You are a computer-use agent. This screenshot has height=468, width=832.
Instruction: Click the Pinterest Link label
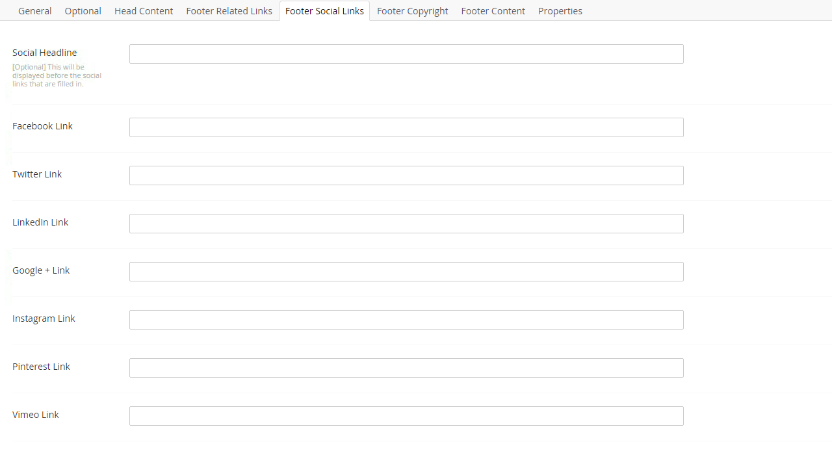click(x=41, y=367)
